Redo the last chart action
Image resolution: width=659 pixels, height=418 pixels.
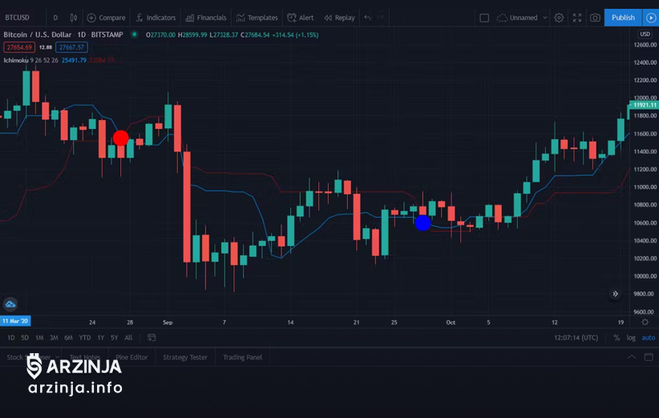coord(380,18)
